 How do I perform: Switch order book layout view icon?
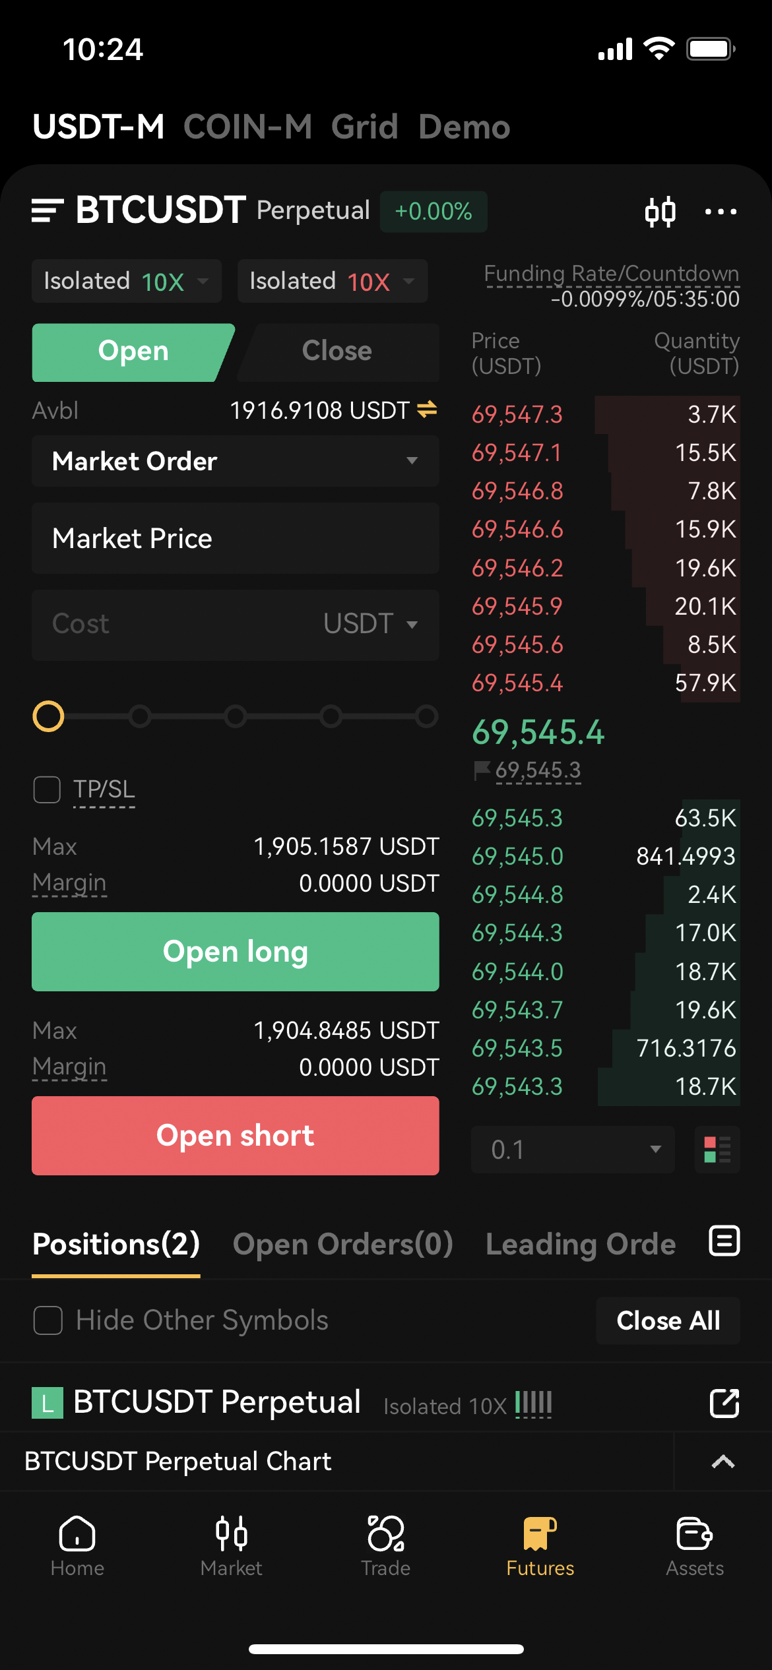pos(717,1150)
